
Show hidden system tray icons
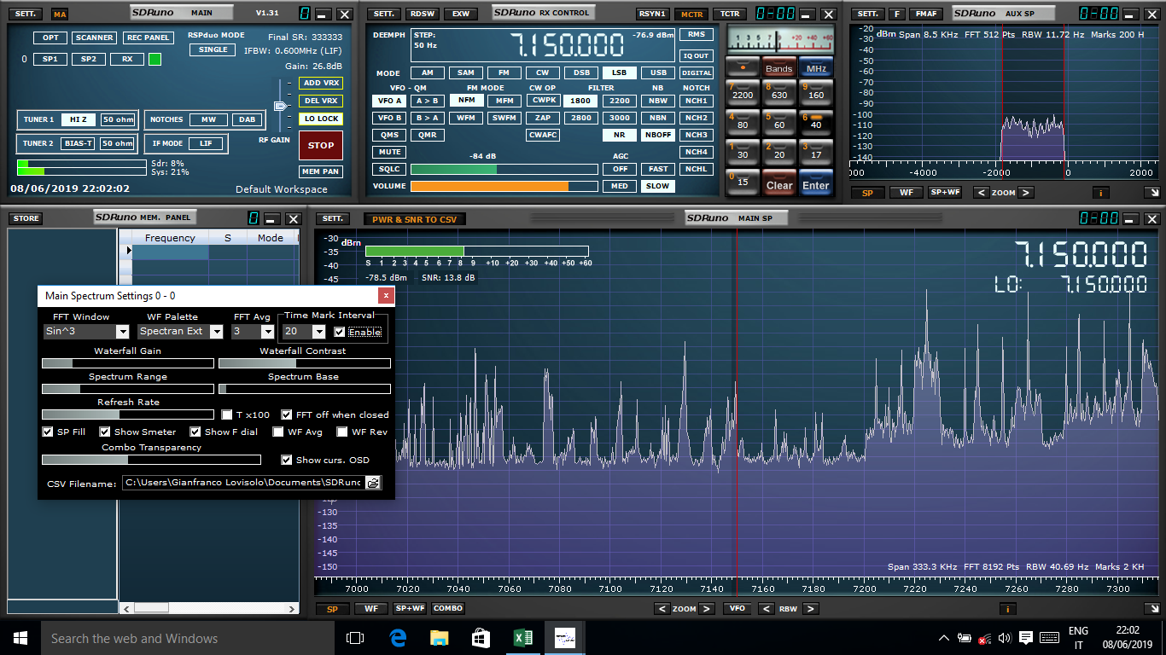(x=943, y=638)
